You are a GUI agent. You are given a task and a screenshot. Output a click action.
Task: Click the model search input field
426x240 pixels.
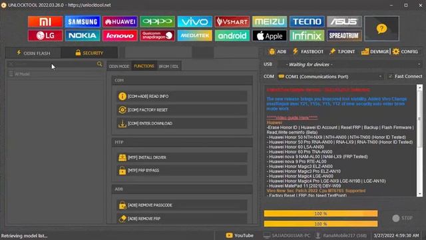(52, 64)
